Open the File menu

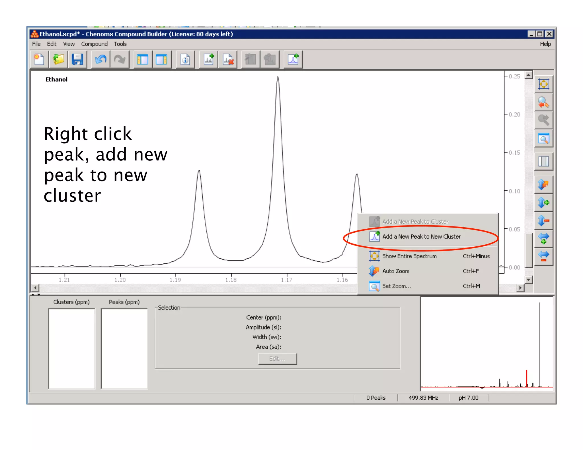point(36,44)
